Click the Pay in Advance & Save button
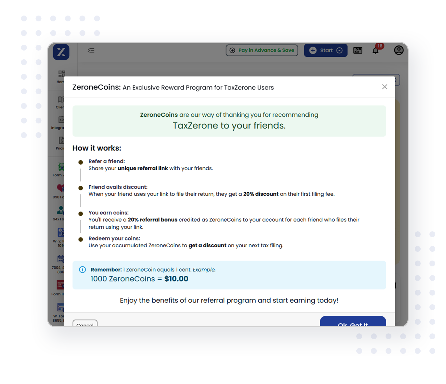The width and height of the screenshot is (446, 384). tap(262, 50)
